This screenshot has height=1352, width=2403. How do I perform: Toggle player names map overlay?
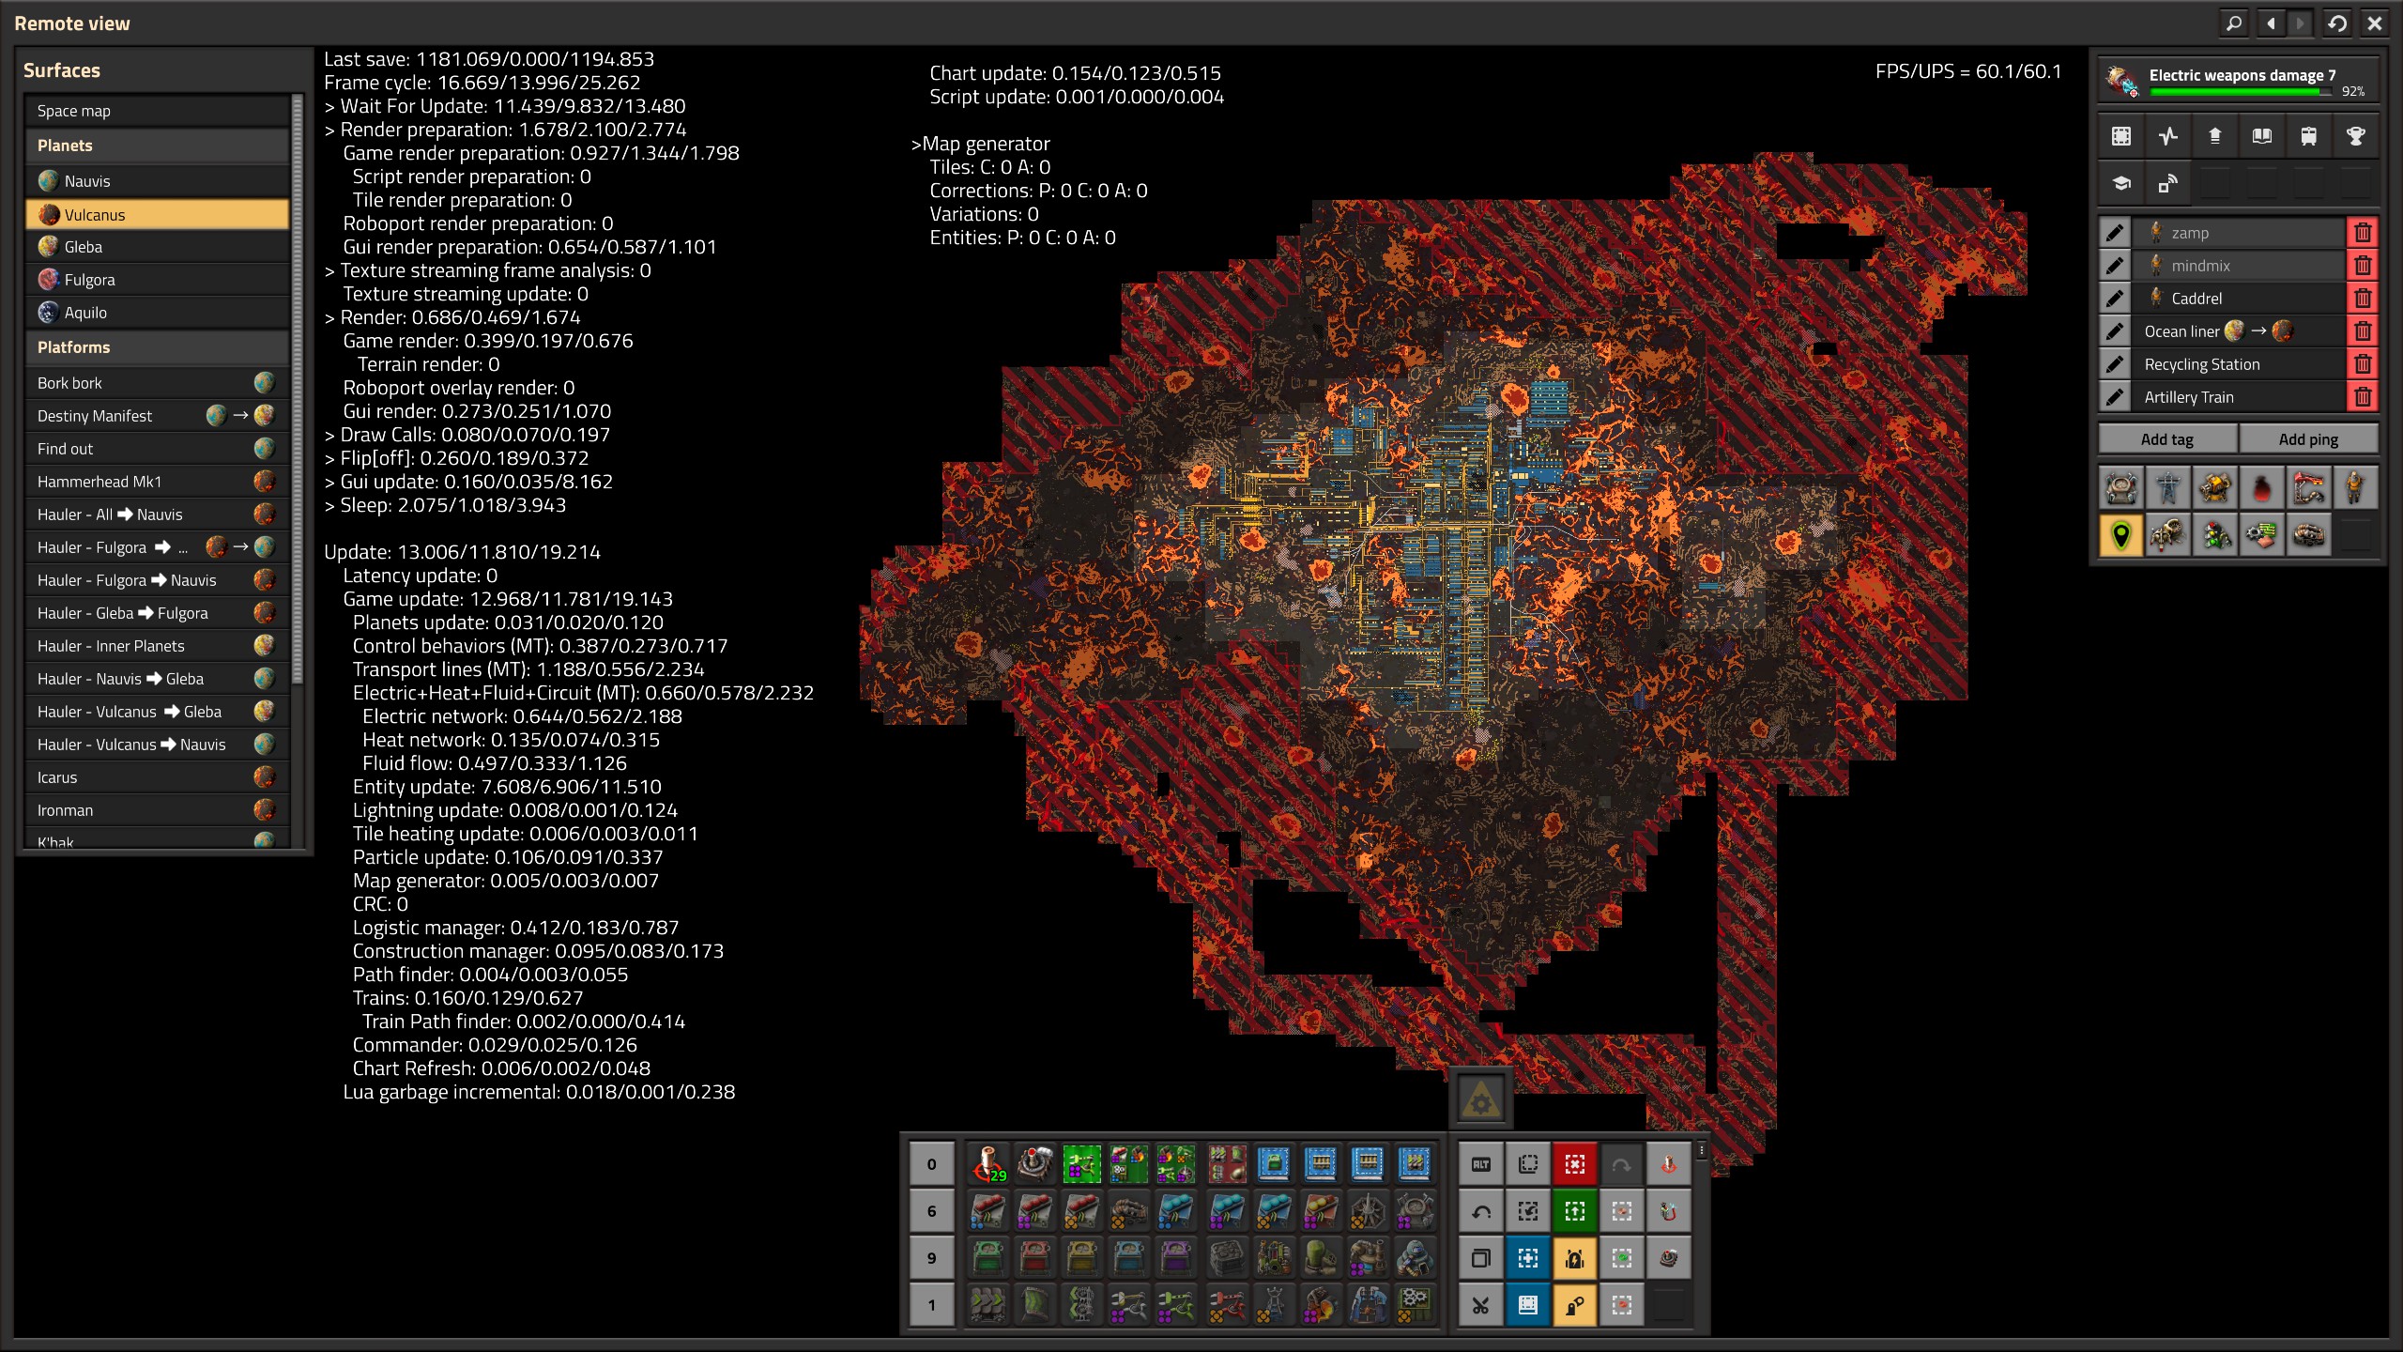pos(2355,488)
